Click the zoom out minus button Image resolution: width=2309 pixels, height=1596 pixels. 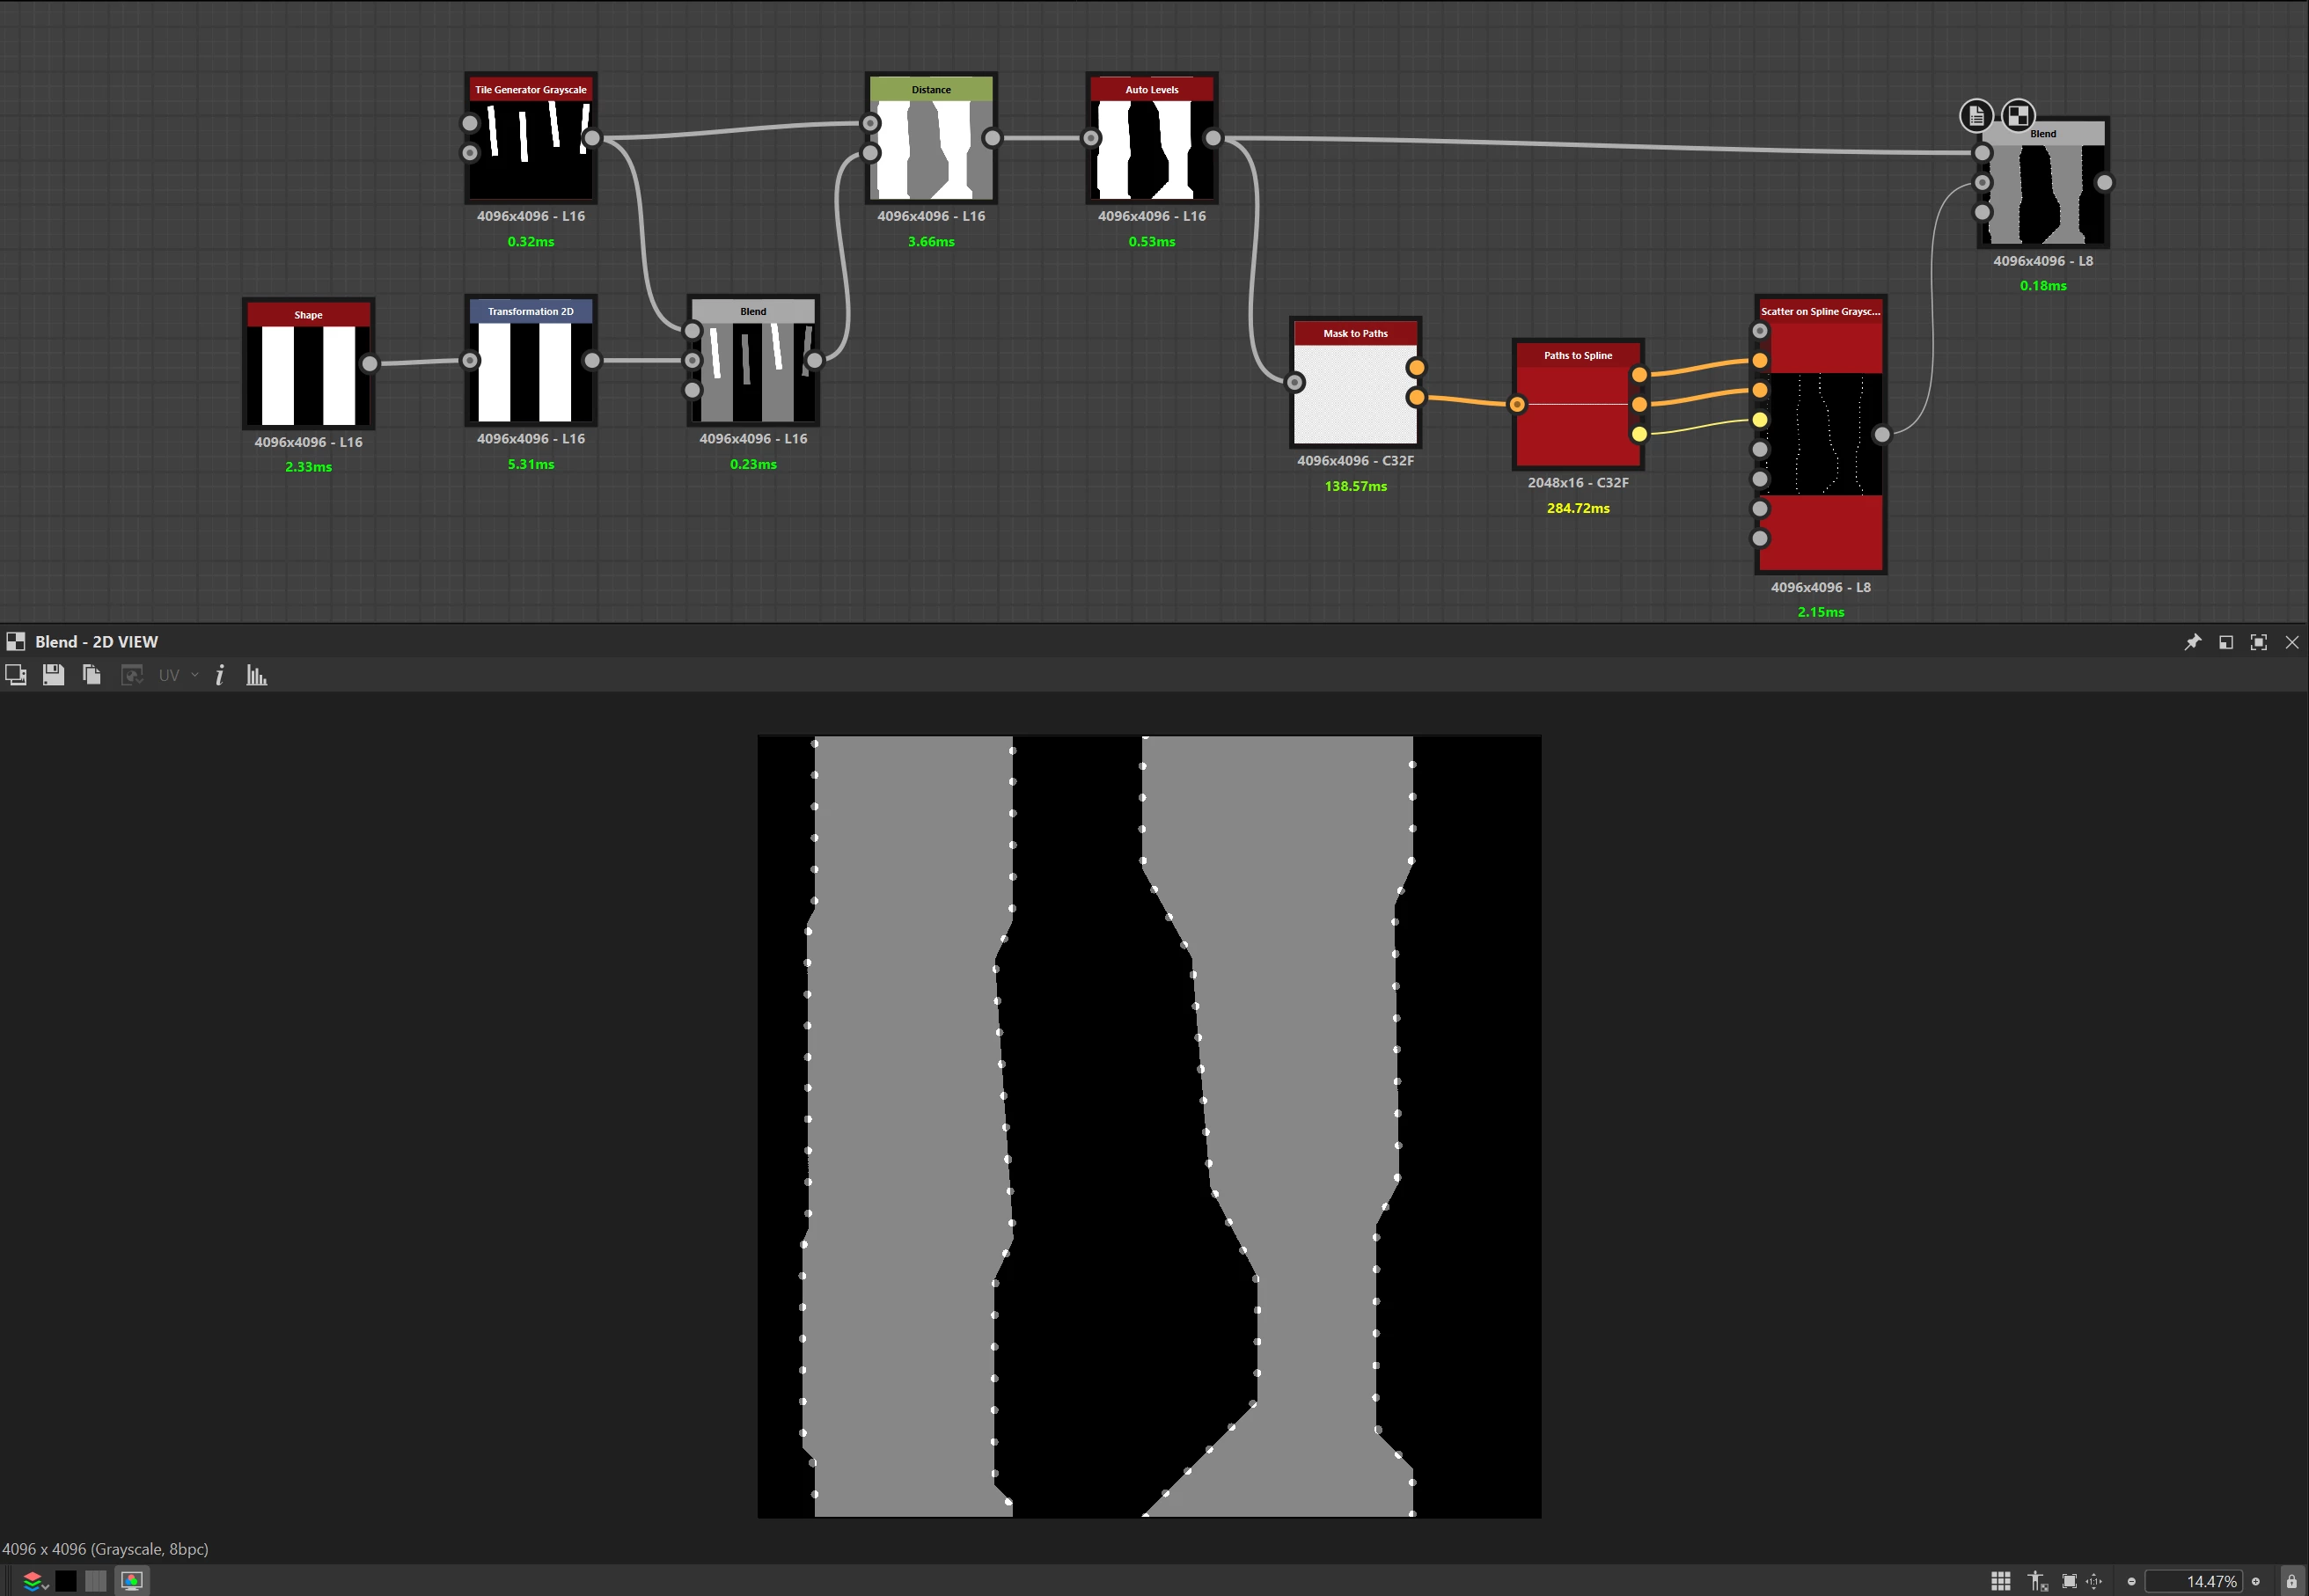pos(2131,1581)
